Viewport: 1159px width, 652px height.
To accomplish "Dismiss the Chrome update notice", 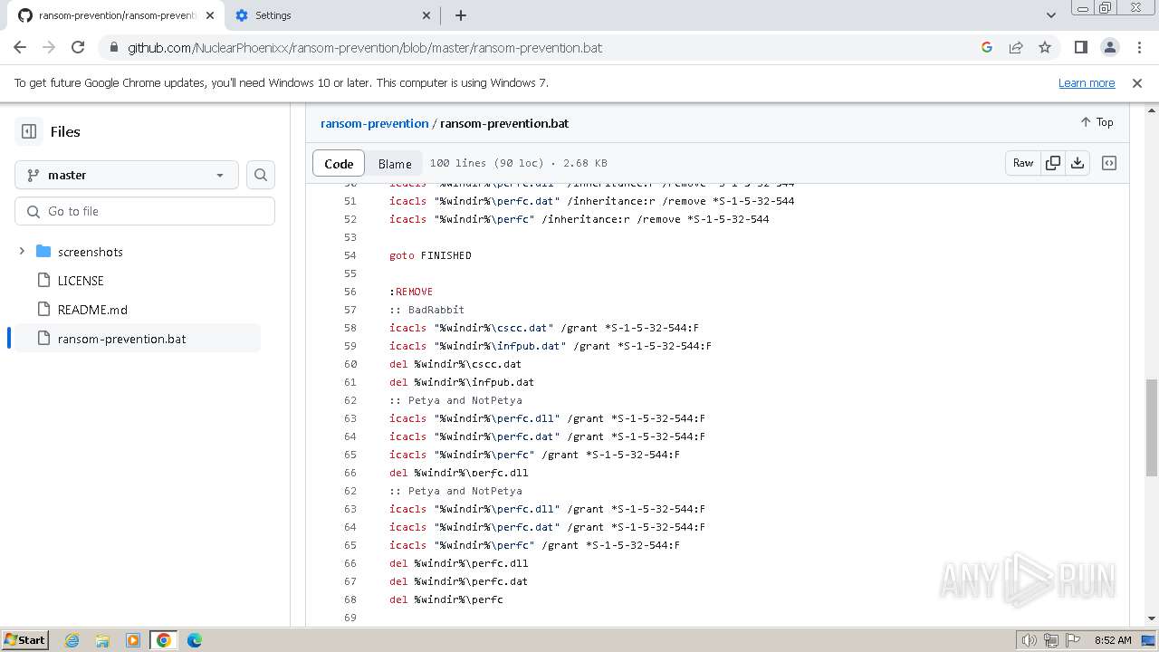I will (x=1137, y=82).
